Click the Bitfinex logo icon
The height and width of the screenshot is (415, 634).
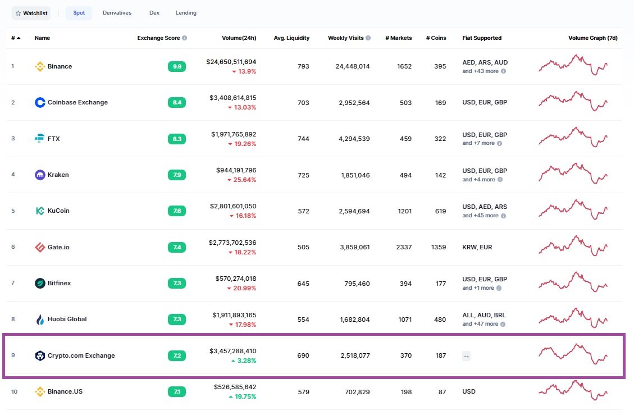click(x=40, y=283)
